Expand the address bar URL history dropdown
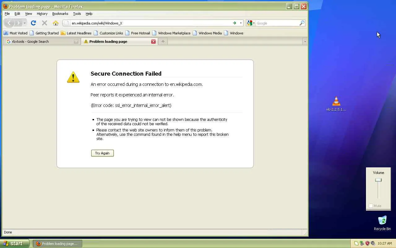 coord(241,23)
